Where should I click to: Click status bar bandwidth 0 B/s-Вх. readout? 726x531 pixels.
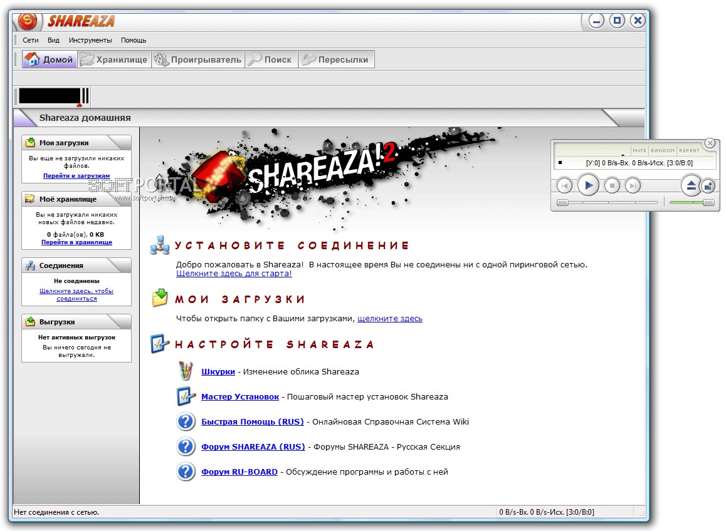(x=546, y=512)
